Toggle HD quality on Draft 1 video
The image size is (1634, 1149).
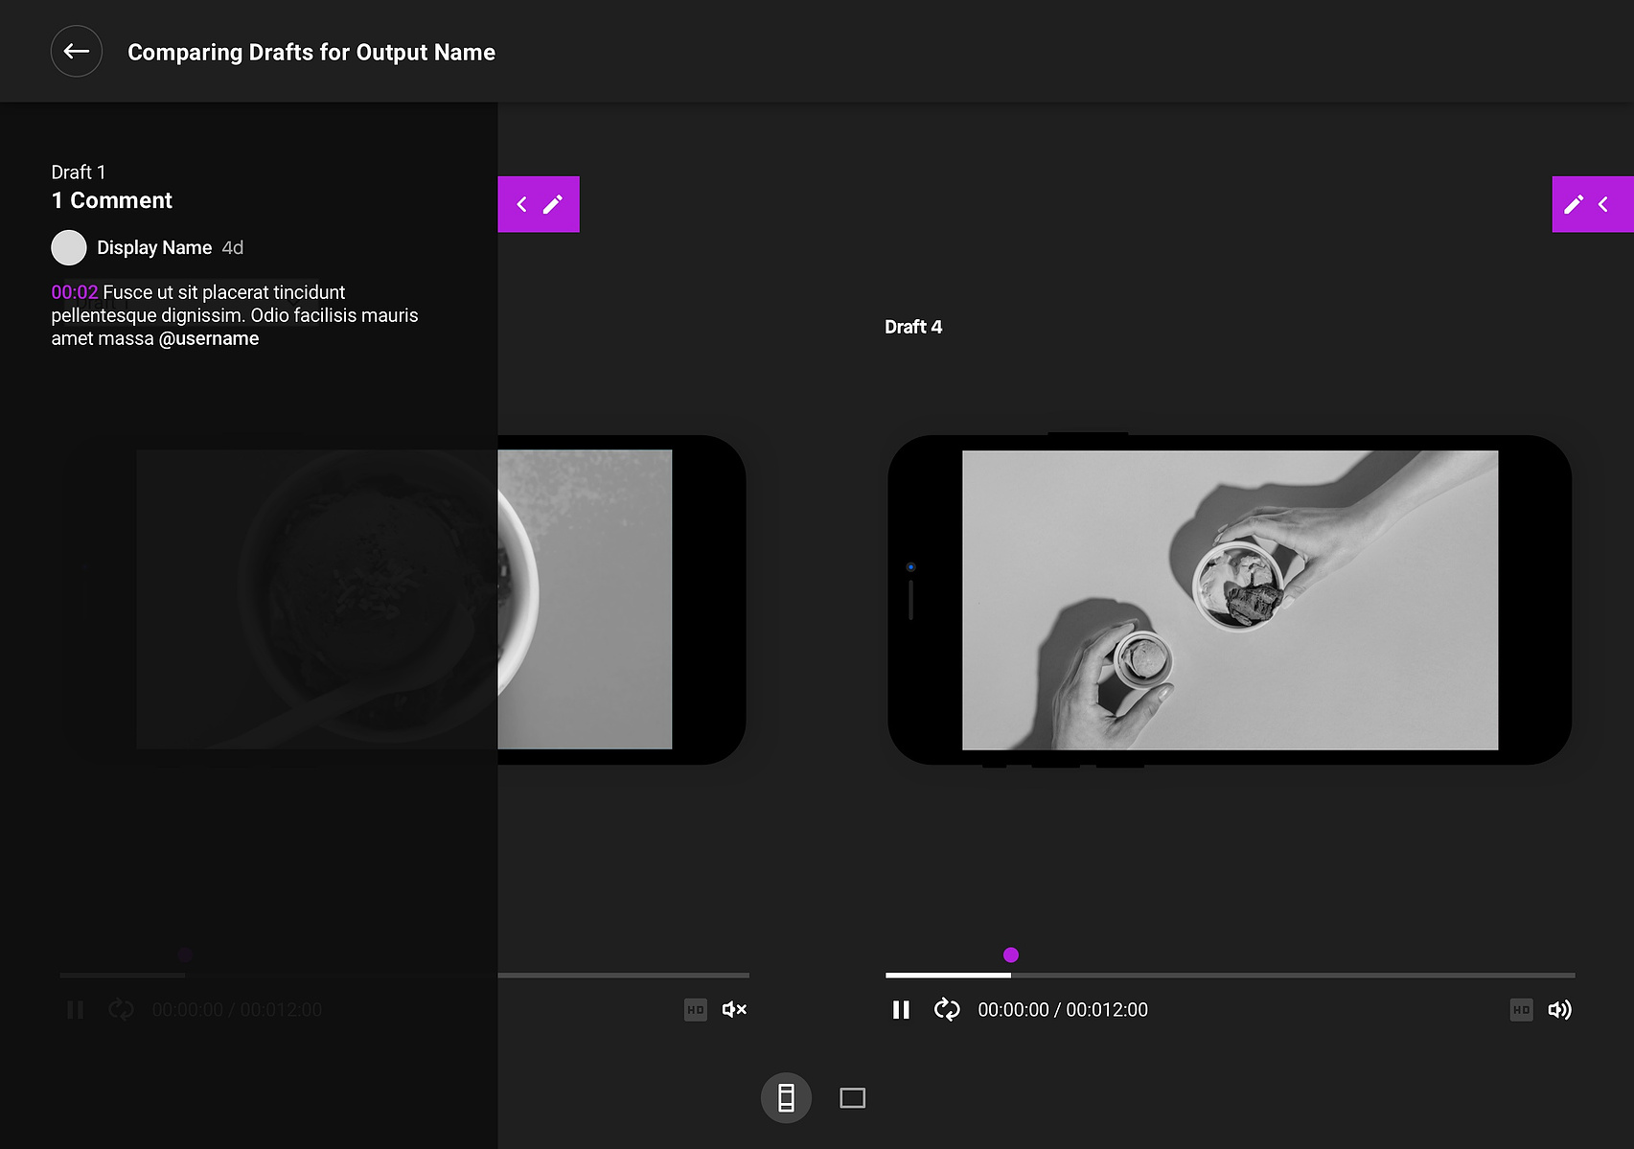click(696, 1009)
